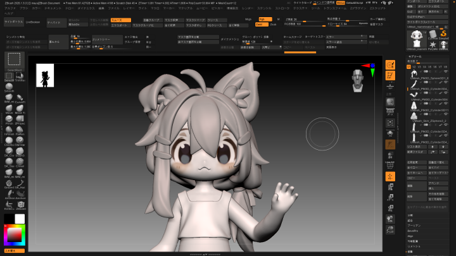Toggle the orange Rgb button
This screenshot has height=256, width=456.
pos(265,19)
